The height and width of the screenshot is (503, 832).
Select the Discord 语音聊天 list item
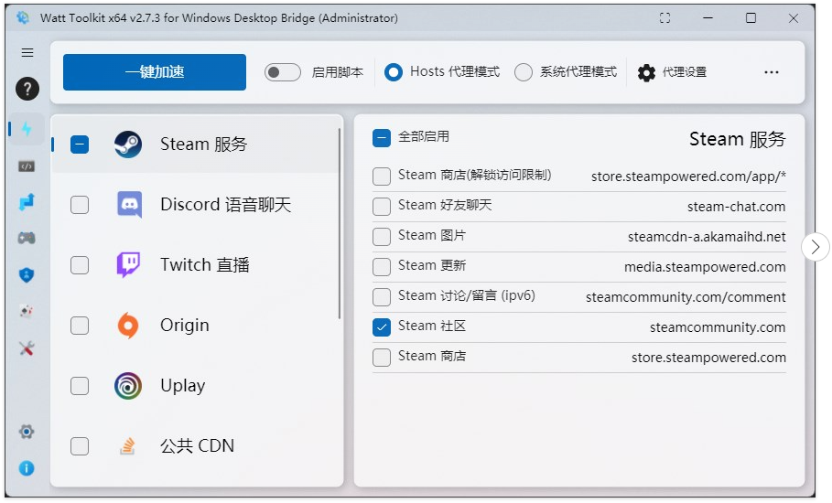195,205
